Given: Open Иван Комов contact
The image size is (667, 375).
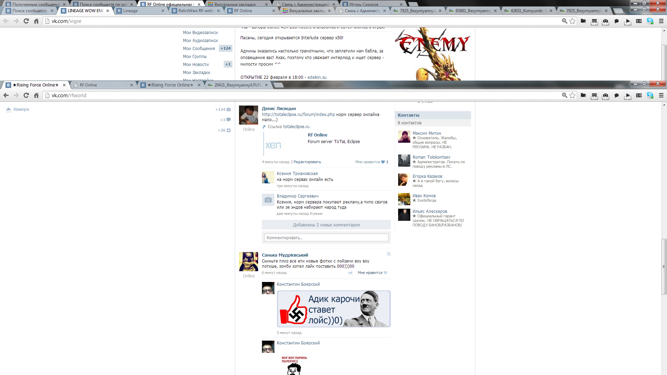Looking at the screenshot, I should click(x=424, y=196).
